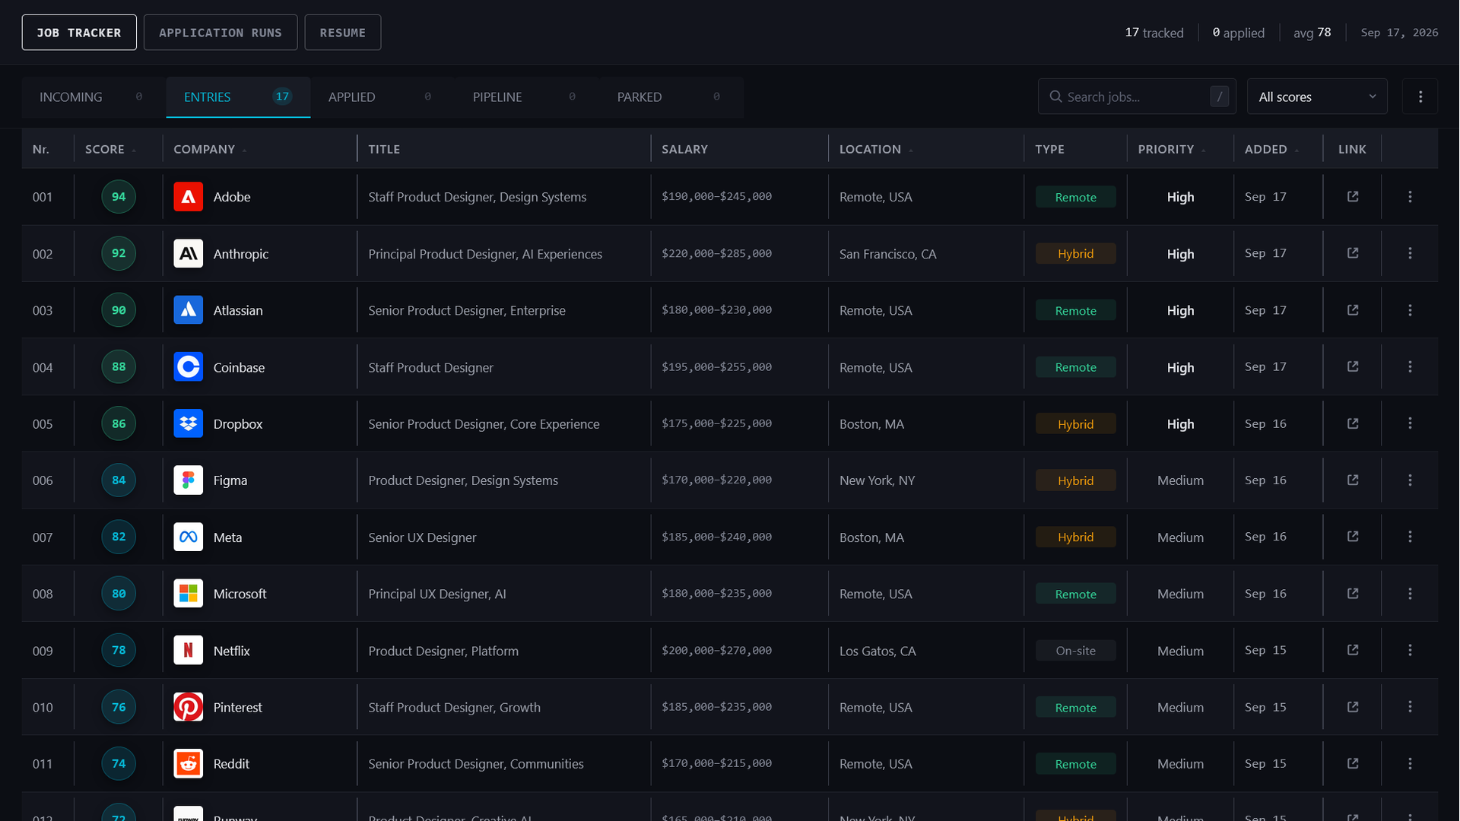Click the "17 tracked" header stat
The height and width of the screenshot is (821, 1460).
pyautogui.click(x=1154, y=33)
